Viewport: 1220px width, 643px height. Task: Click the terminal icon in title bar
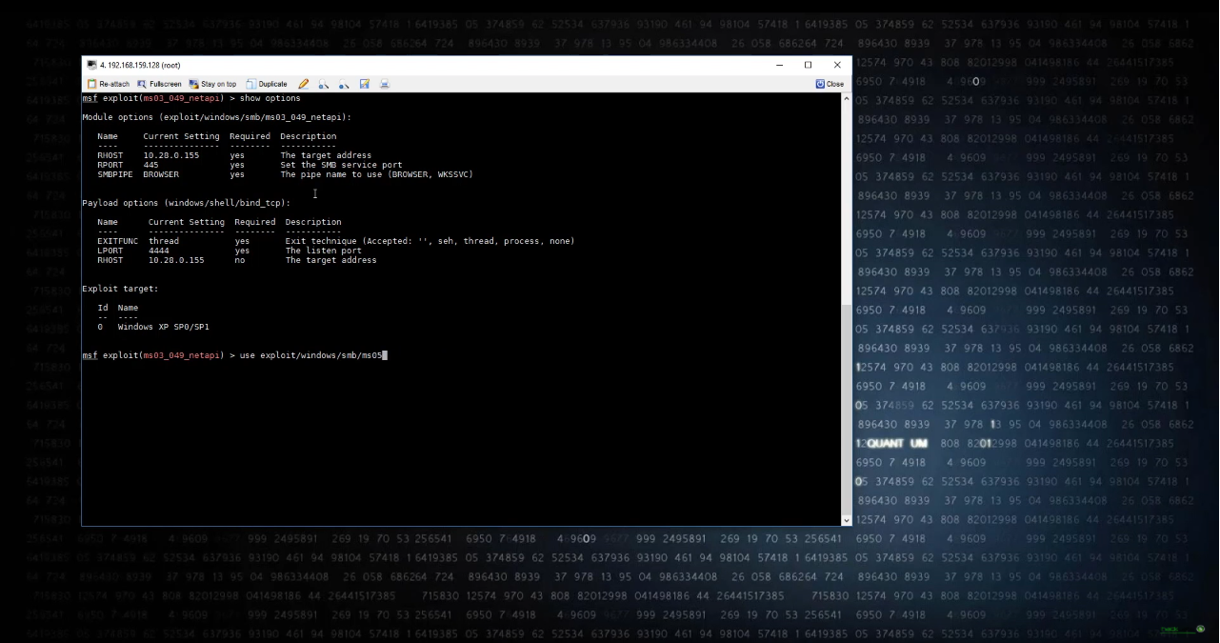click(91, 65)
